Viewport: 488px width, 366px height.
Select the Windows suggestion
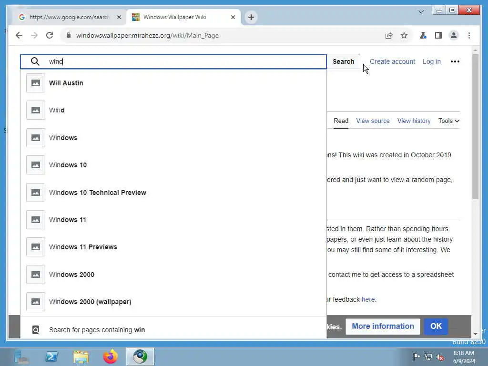(x=173, y=138)
